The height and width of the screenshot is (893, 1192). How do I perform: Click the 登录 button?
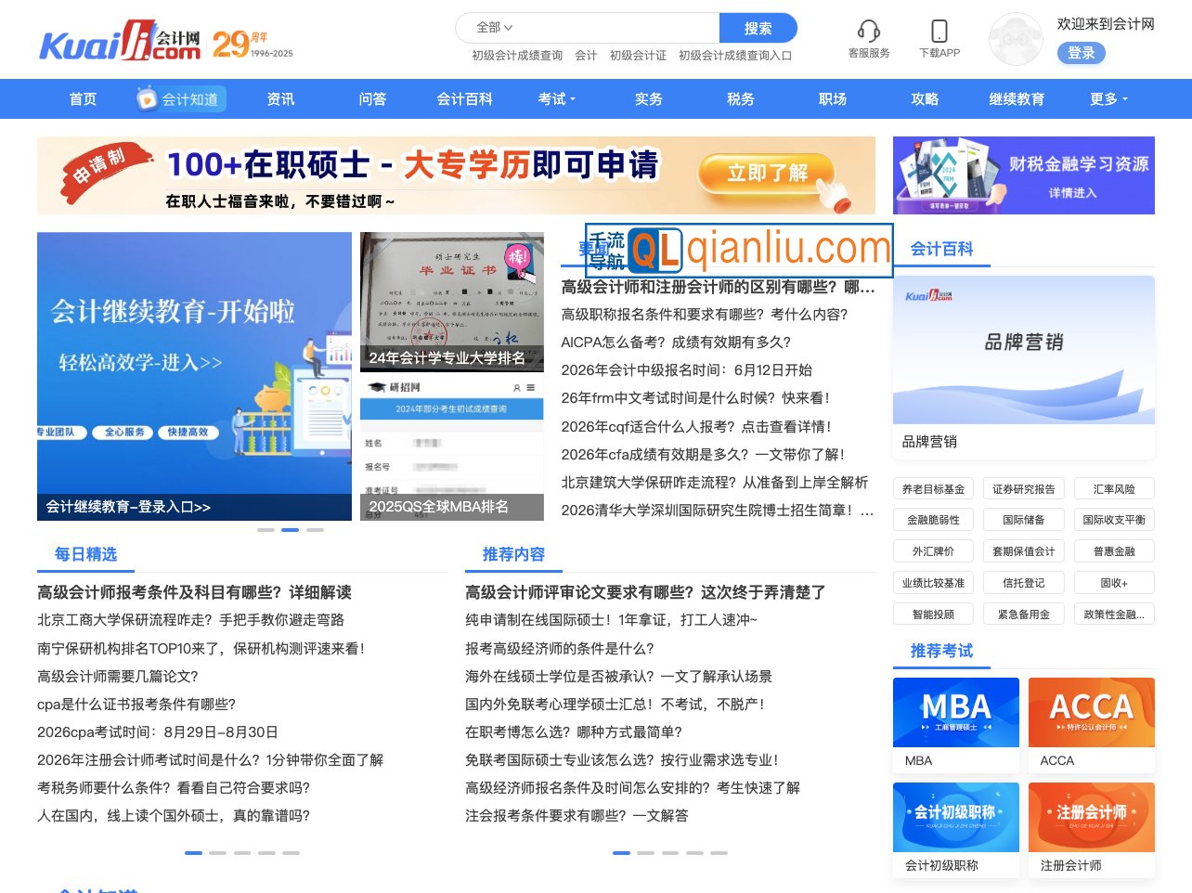point(1081,53)
